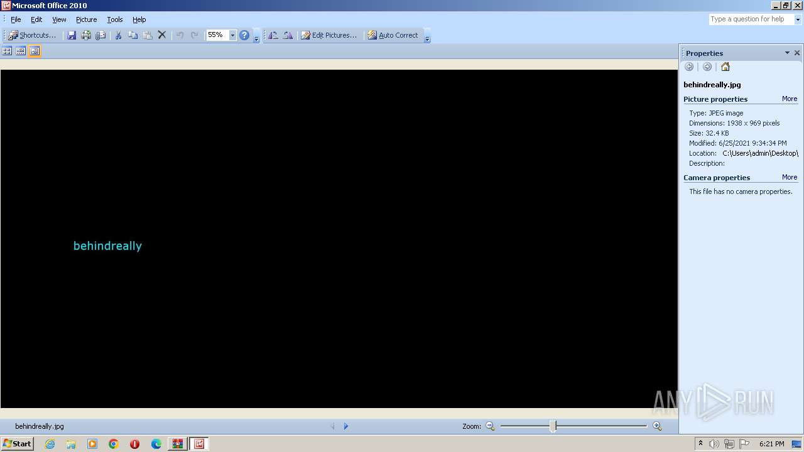Screen dimensions: 804x452
Task: Click the behindreally.jpg status bar name
Action: coord(40,426)
